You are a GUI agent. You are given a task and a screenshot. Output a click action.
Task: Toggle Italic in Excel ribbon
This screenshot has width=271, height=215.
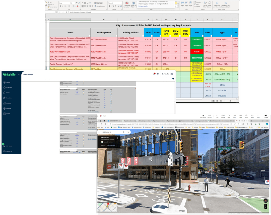coord(63,6)
